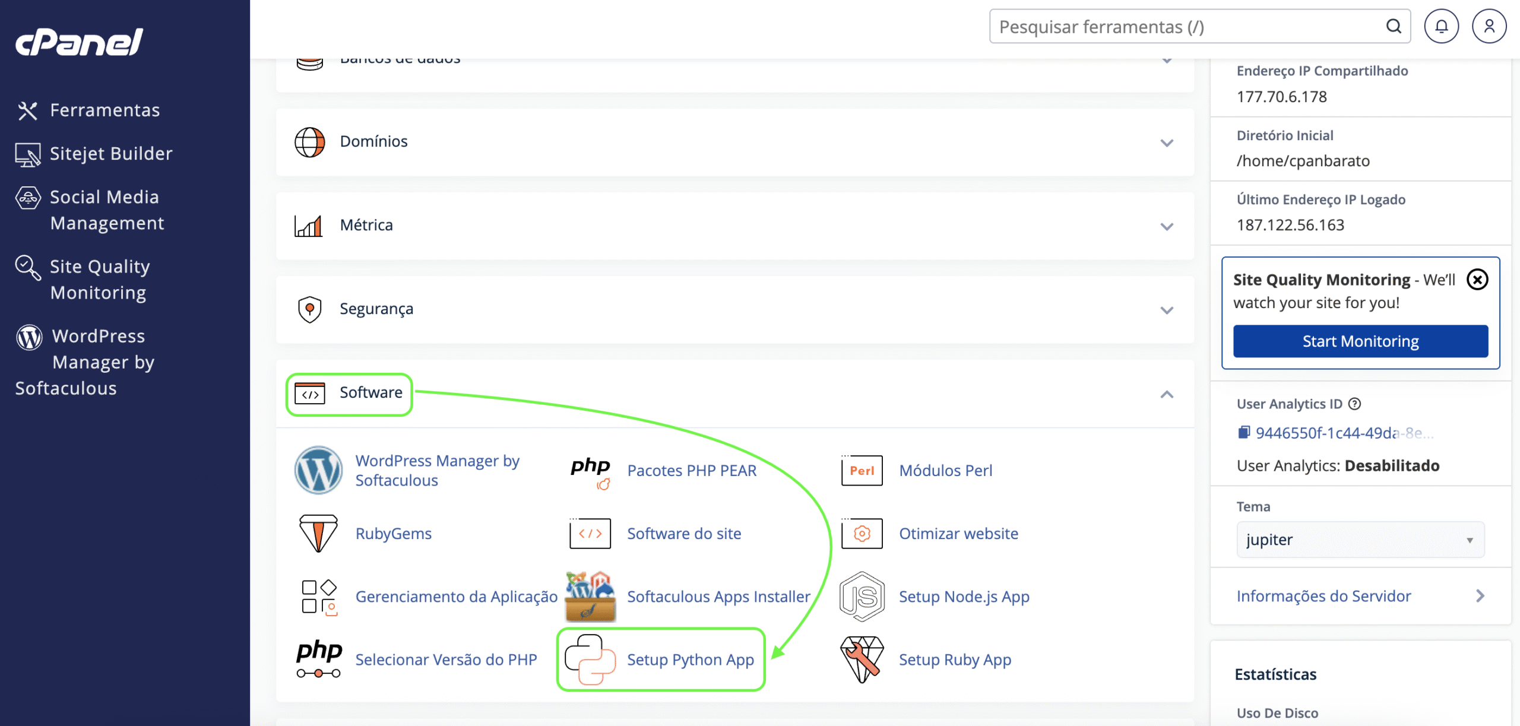The width and height of the screenshot is (1520, 726).
Task: Click the PHP PEAR icon
Action: coord(591,473)
